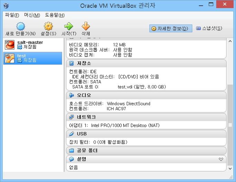Open Network (네트워크) section header link
The width and height of the screenshot is (236, 182).
(x=86, y=117)
